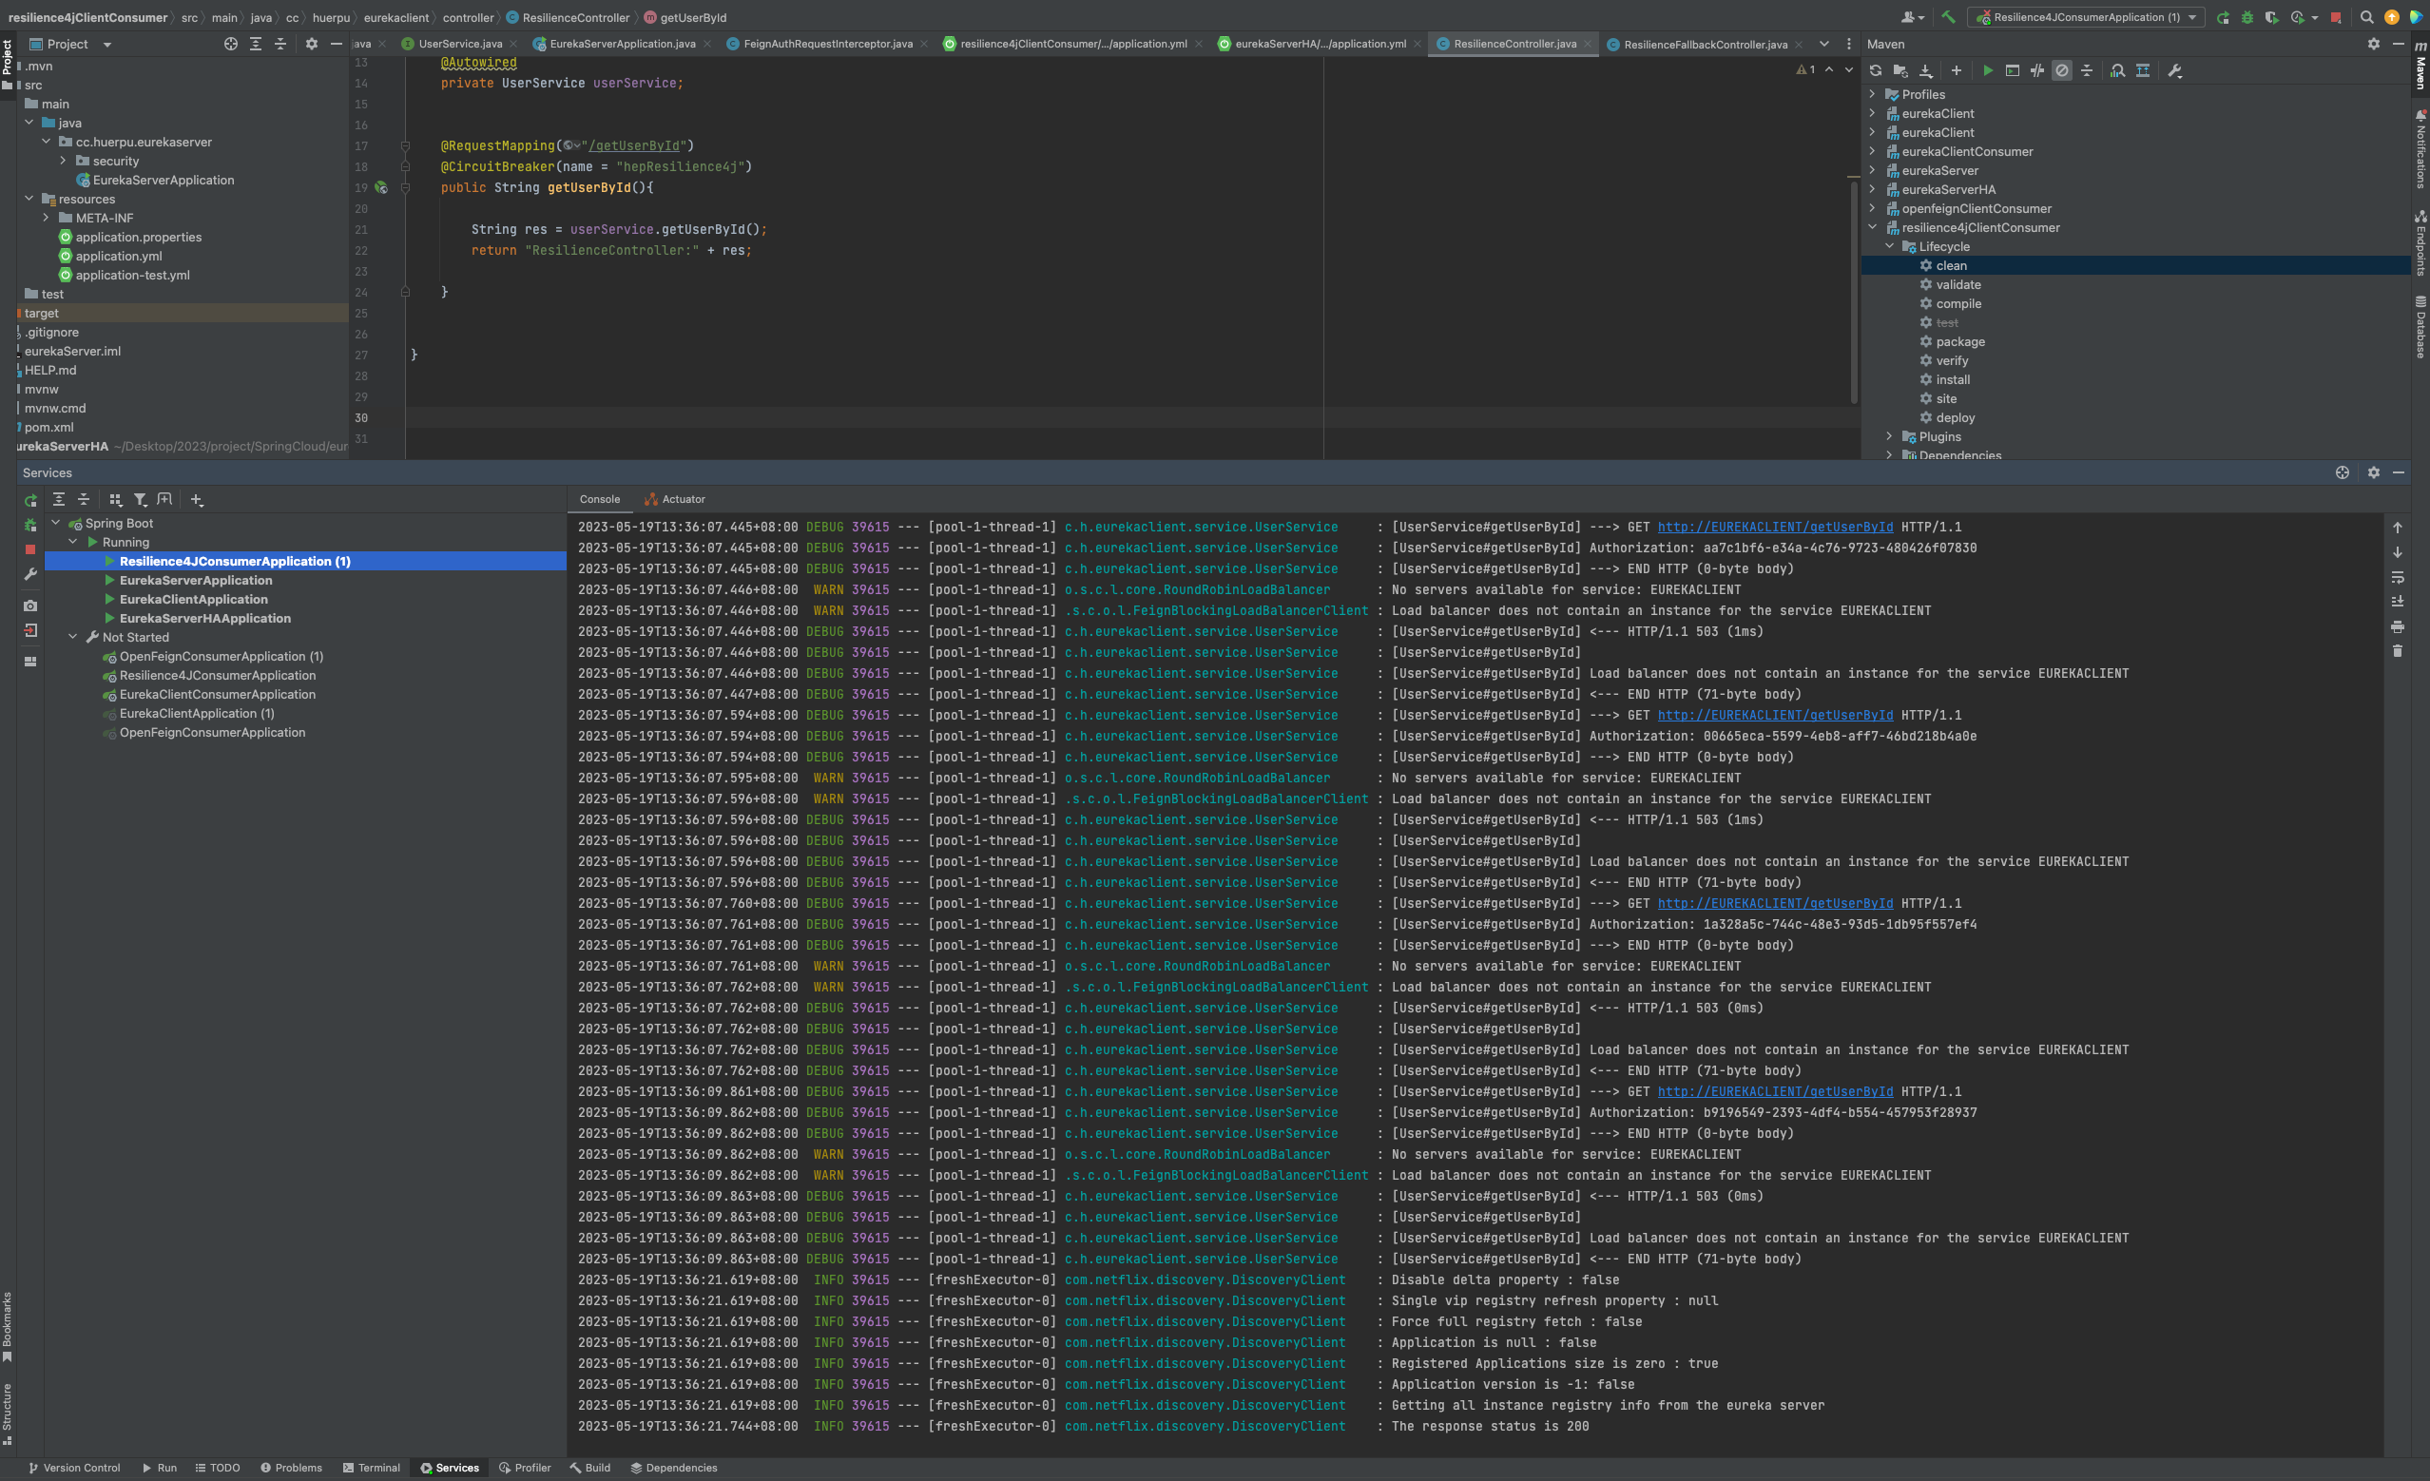Take a thread dump with the camera icon
Screen dimensions: 2430x1481
pyautogui.click(x=30, y=606)
